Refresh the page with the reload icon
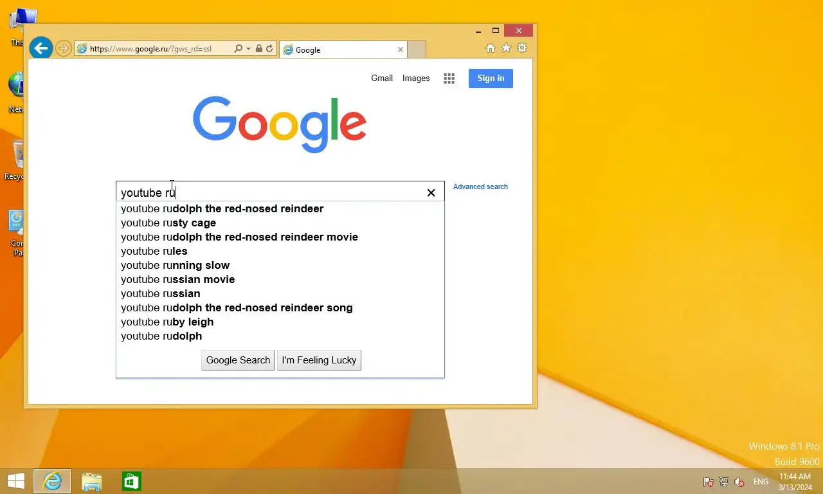 pos(269,49)
